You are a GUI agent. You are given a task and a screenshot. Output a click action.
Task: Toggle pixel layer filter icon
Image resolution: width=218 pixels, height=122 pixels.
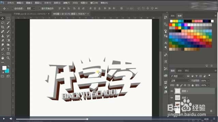coord(188,76)
